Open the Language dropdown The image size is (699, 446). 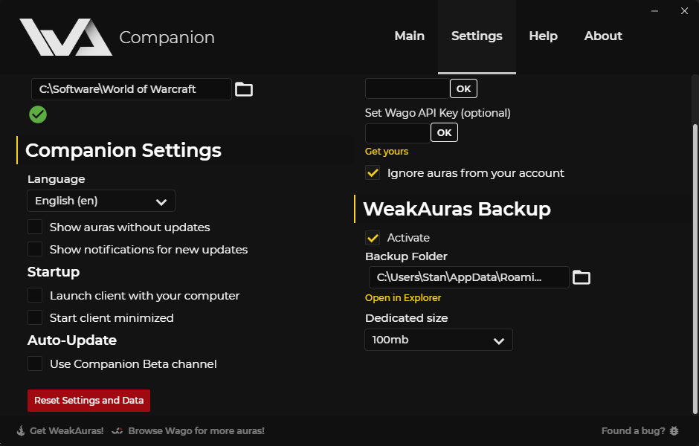click(x=101, y=201)
